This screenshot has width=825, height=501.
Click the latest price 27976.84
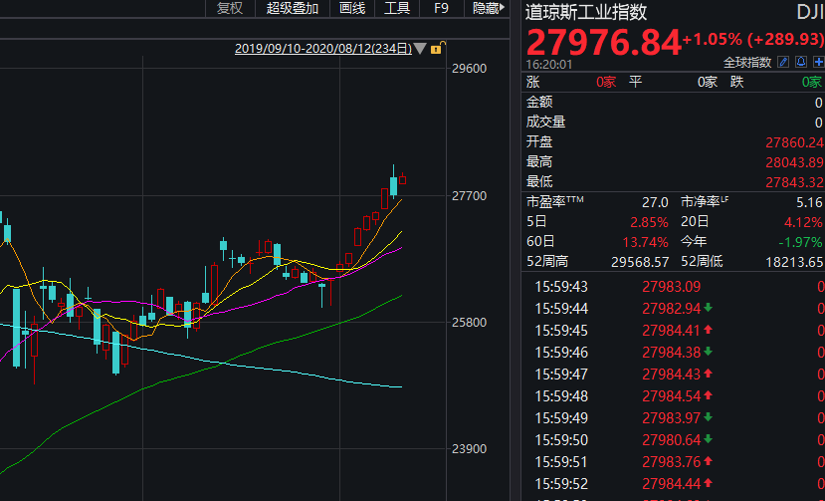coord(603,42)
